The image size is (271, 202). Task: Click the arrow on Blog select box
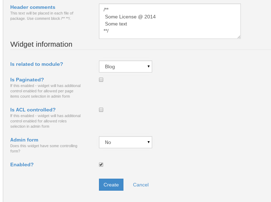(x=149, y=67)
